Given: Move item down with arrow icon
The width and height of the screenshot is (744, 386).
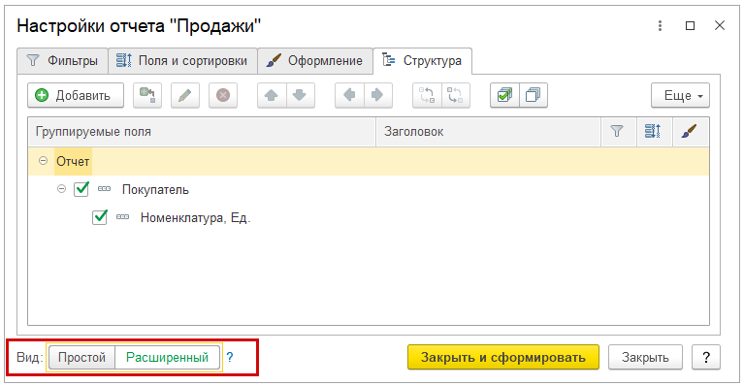Looking at the screenshot, I should (x=300, y=95).
